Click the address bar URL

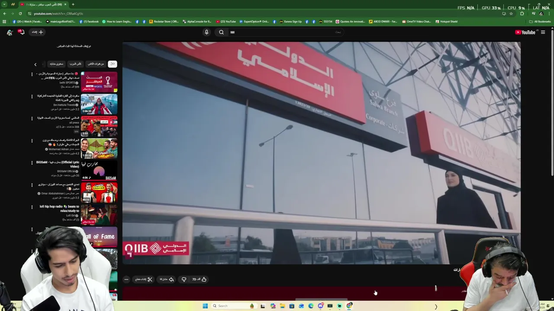coord(58,13)
